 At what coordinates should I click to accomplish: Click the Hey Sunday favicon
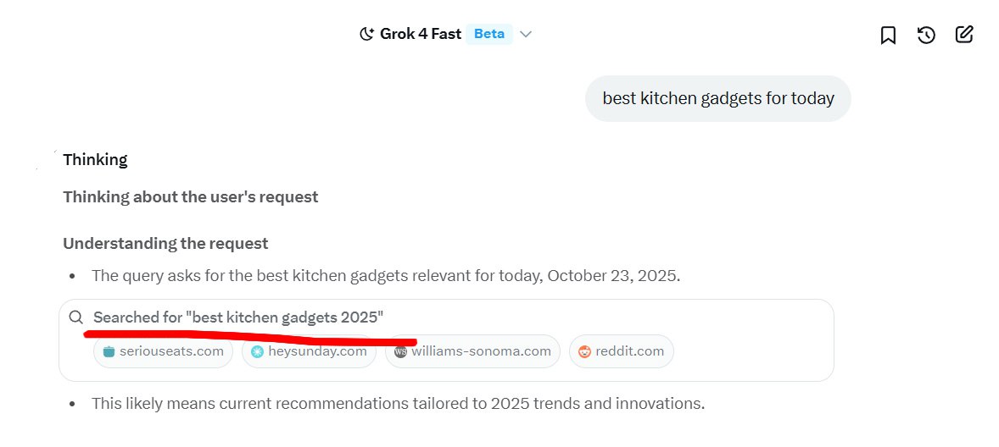click(257, 351)
